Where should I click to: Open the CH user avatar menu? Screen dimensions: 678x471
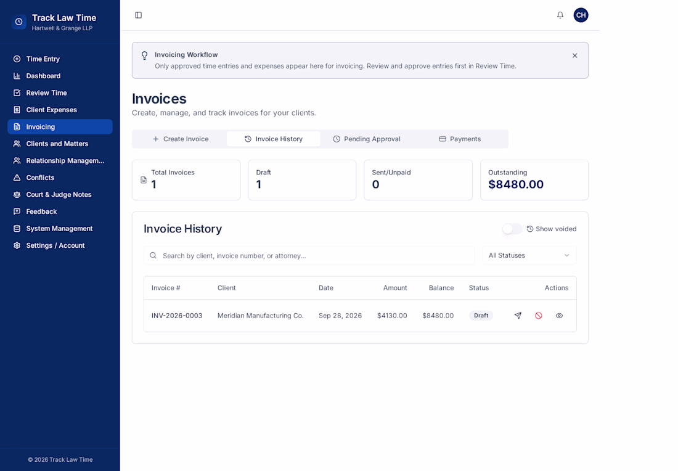(x=581, y=15)
